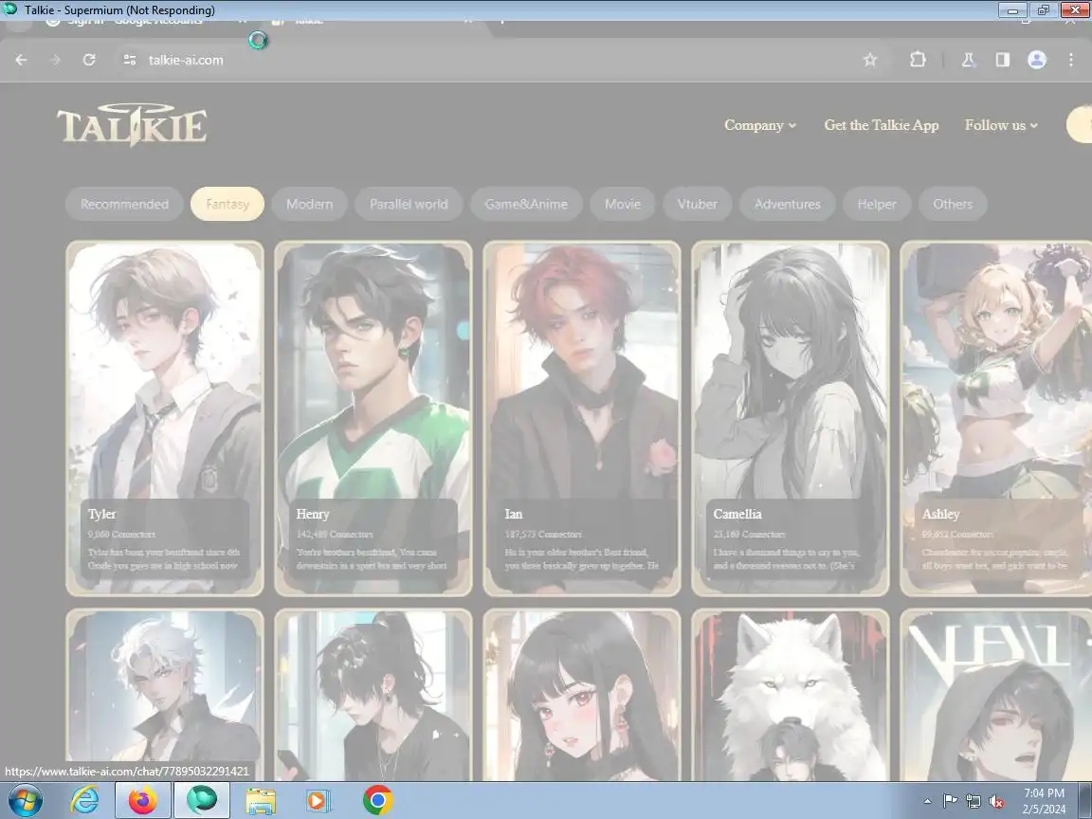This screenshot has height=819, width=1092.
Task: Select the Others category tab
Action: coord(953,204)
